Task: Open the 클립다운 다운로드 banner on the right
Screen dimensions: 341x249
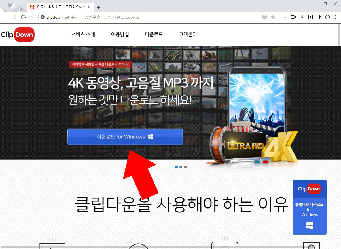Action: 309,207
